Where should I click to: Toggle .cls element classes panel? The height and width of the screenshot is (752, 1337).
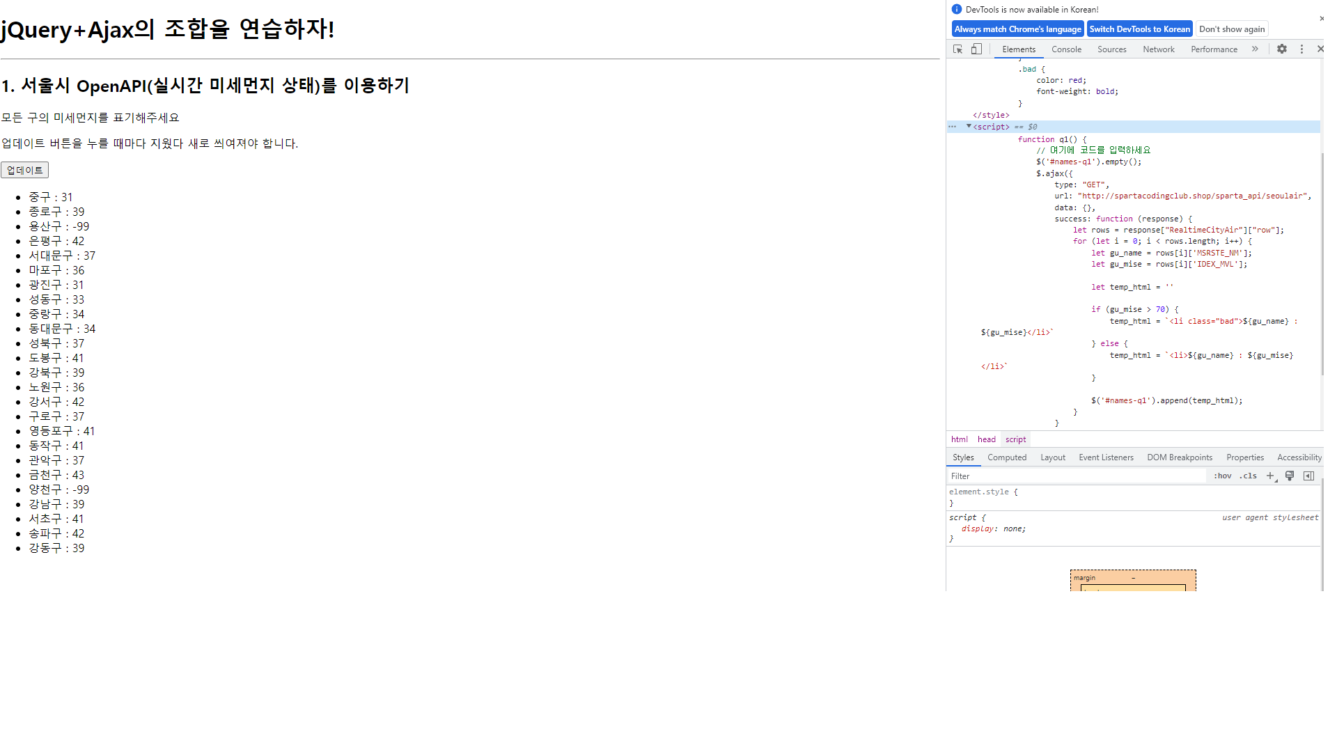(x=1248, y=476)
